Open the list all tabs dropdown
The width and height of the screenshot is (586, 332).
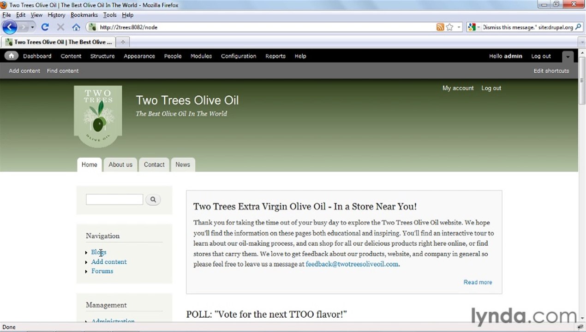pyautogui.click(x=582, y=42)
